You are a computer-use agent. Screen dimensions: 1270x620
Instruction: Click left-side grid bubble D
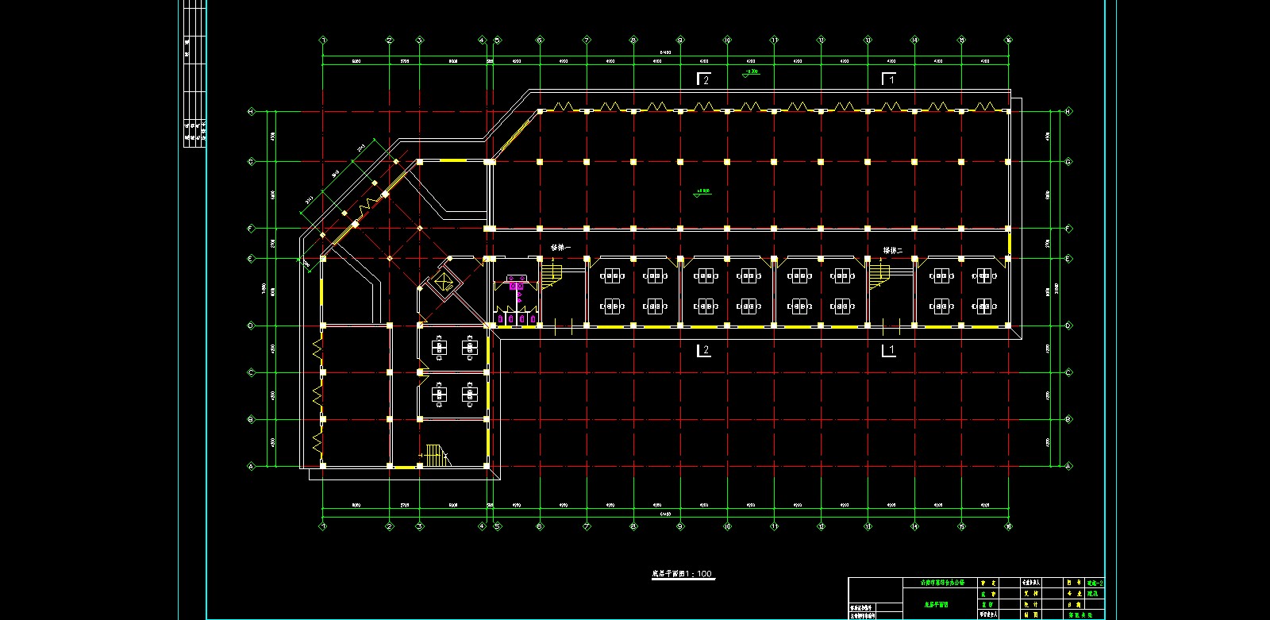tap(252, 325)
